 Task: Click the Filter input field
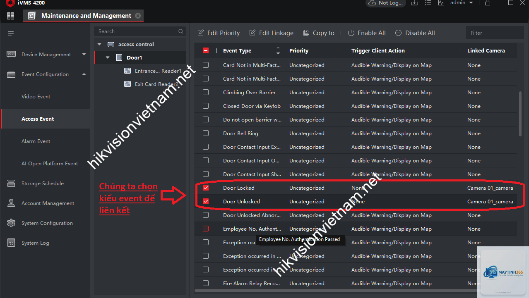[x=495, y=33]
